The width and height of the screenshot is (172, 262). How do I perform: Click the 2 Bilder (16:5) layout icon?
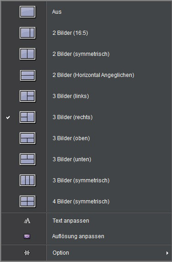27,33
